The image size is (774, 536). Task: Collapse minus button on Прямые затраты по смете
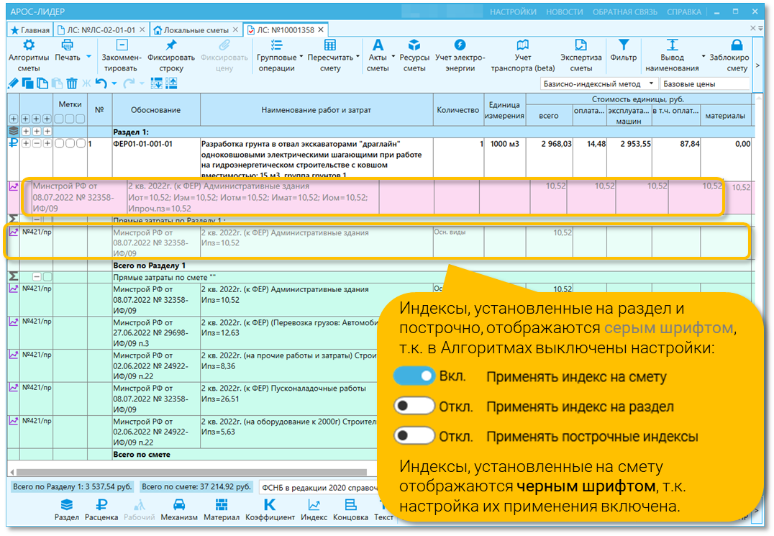37,277
